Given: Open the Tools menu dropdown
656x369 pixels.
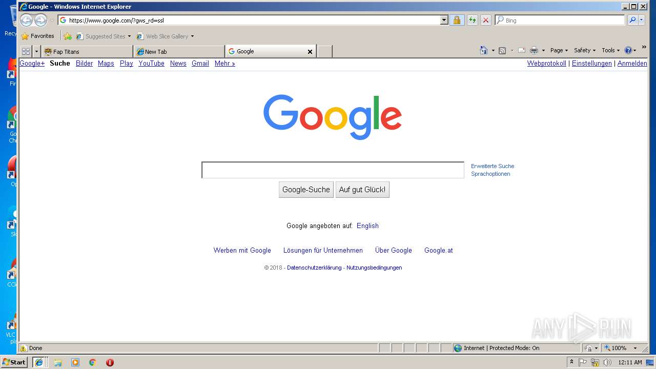Looking at the screenshot, I should pyautogui.click(x=611, y=50).
